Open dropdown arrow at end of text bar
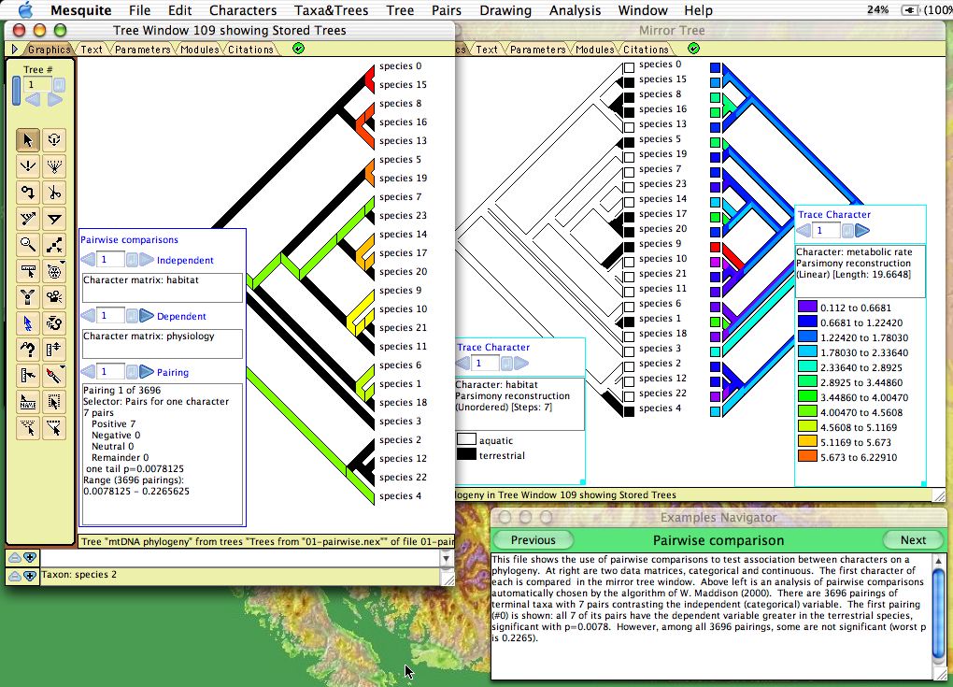 (446, 557)
